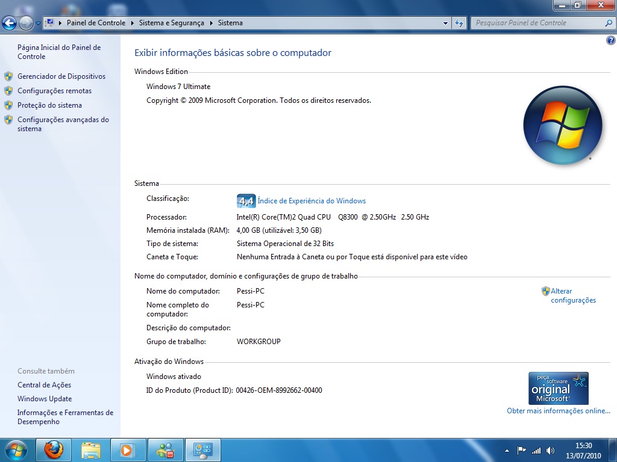617x462 pixels.
Task: Select Sistema Operacional de 32 Bits text
Action: [285, 244]
